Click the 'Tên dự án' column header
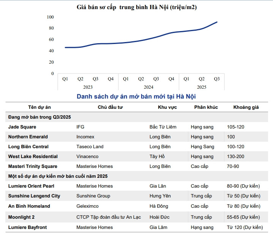 (39, 107)
